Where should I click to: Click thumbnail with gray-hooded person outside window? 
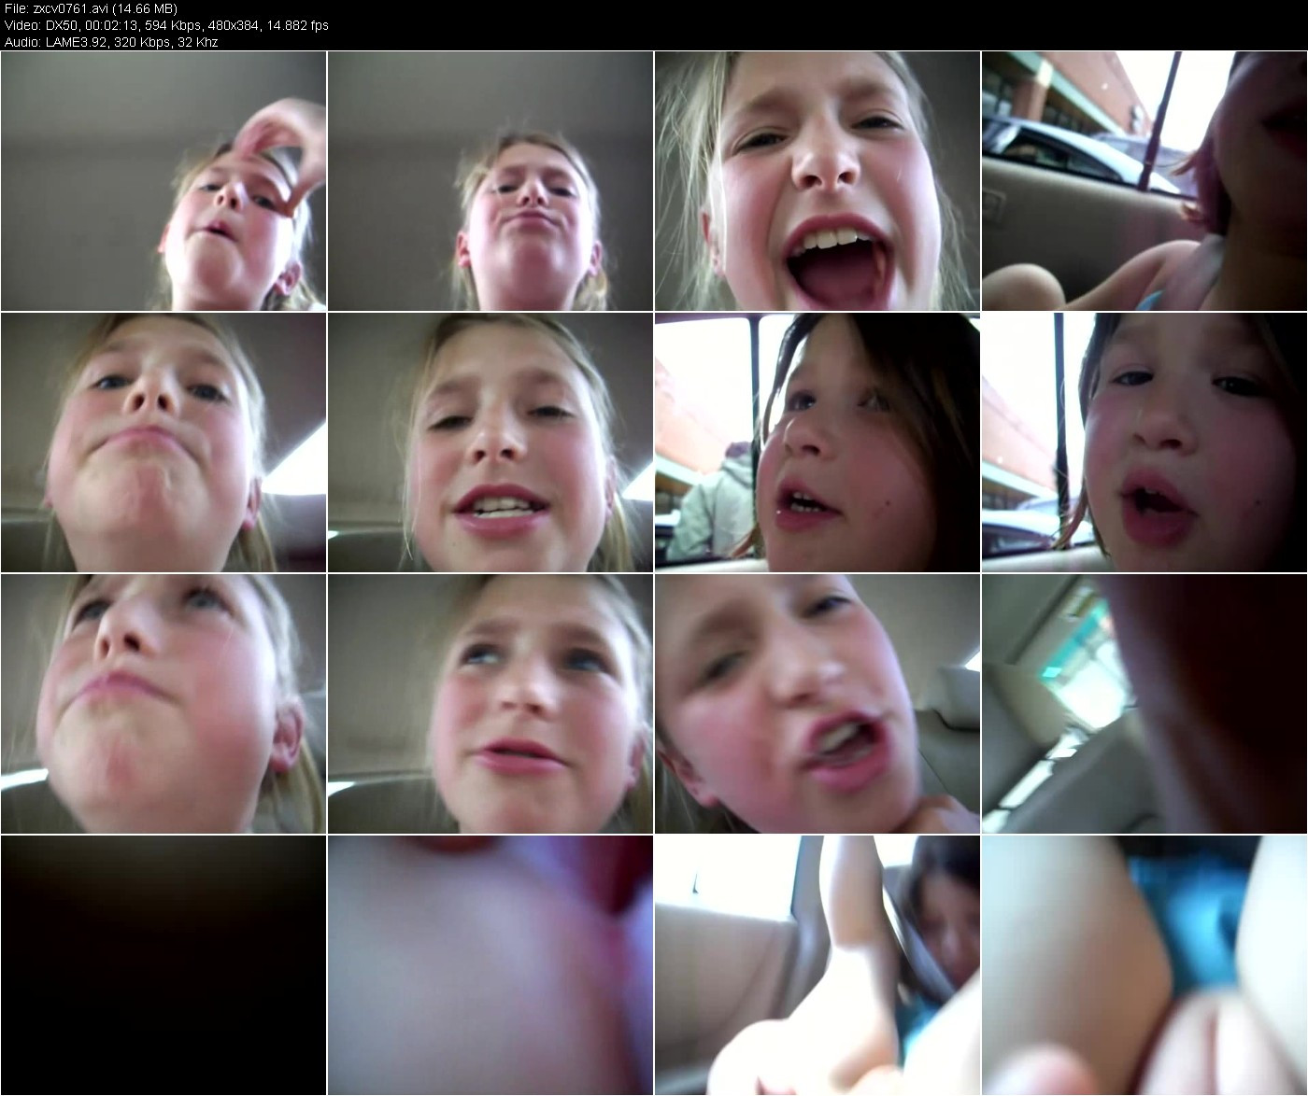tap(817, 443)
